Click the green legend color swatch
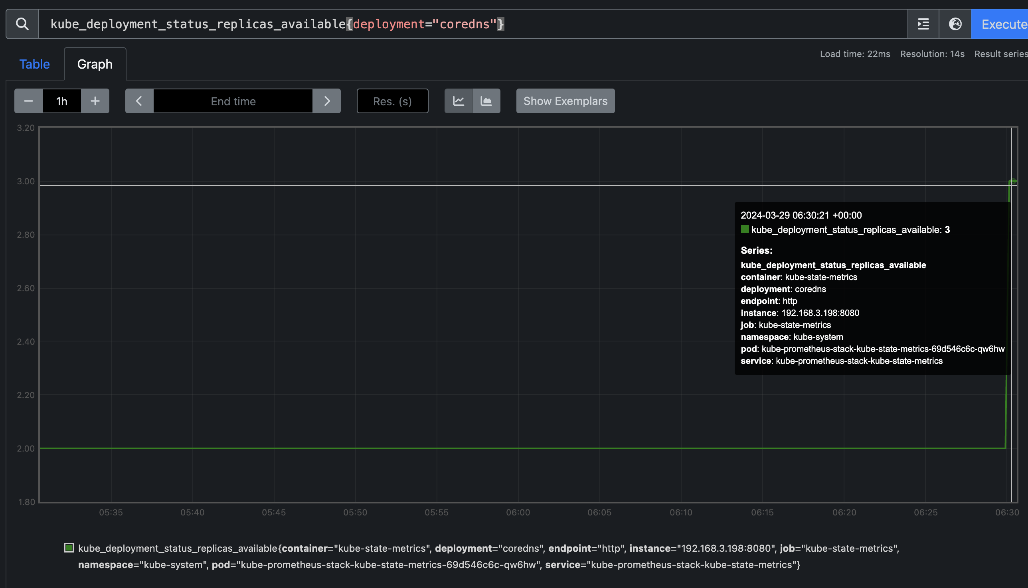This screenshot has height=588, width=1028. 69,548
